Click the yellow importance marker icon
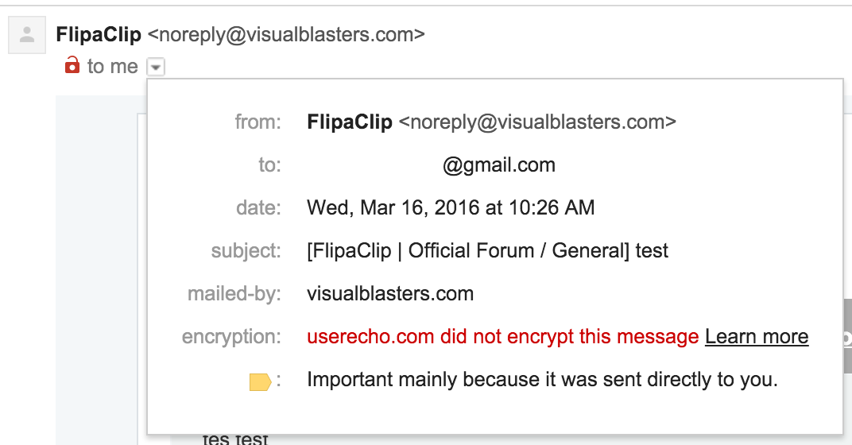Image resolution: width=852 pixels, height=445 pixels. point(260,382)
